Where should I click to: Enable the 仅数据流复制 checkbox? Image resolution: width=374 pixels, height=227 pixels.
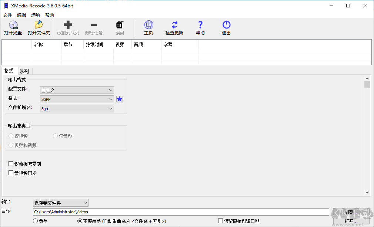[11, 164]
